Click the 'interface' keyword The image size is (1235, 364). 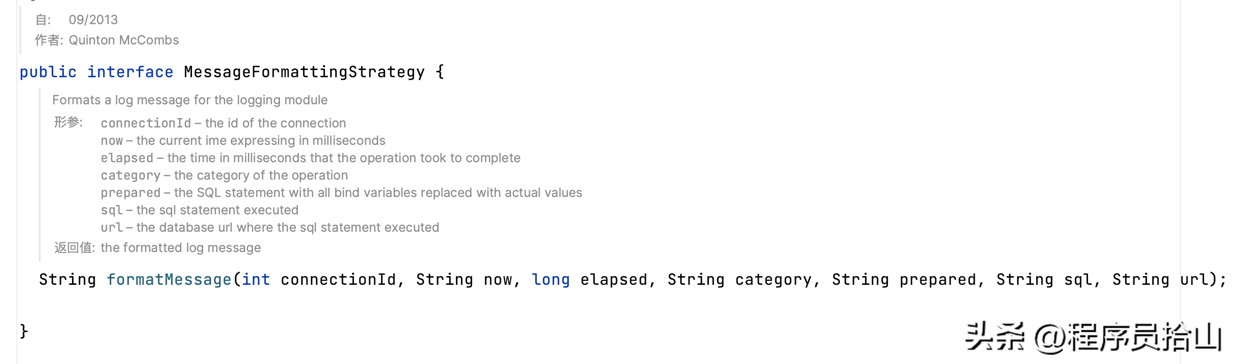[130, 72]
